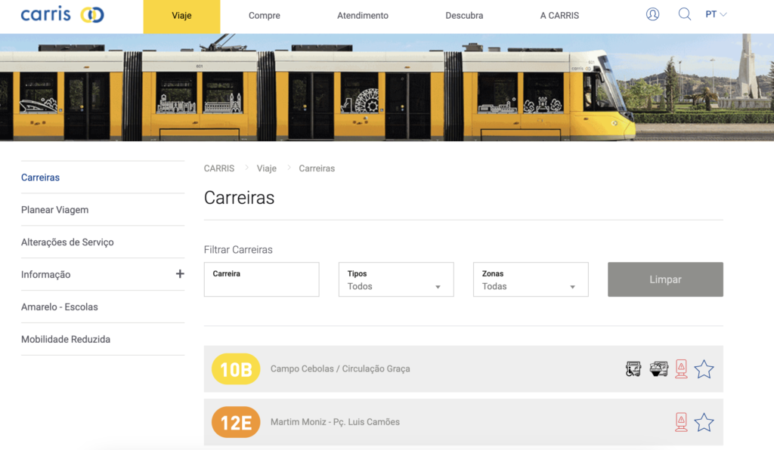The image size is (774, 450).
Task: Open the user account icon
Action: click(652, 14)
